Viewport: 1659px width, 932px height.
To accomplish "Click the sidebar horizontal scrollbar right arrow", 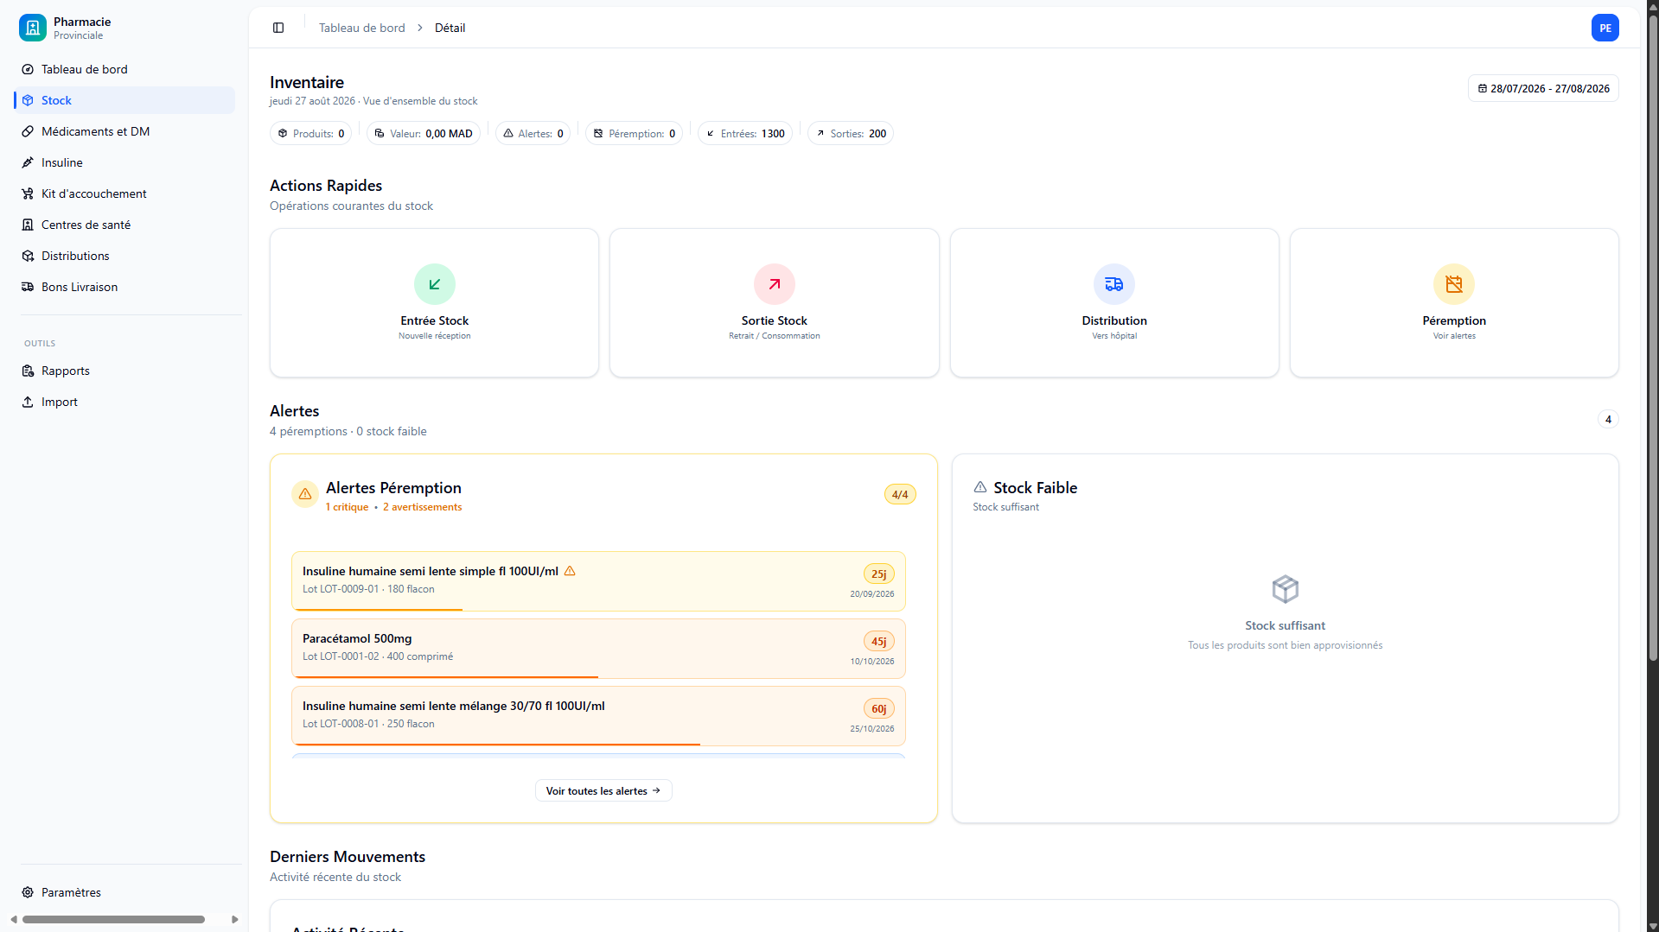I will [x=234, y=920].
